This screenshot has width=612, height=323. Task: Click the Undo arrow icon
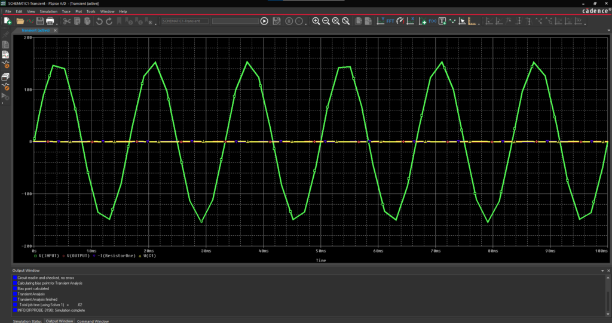pos(99,21)
